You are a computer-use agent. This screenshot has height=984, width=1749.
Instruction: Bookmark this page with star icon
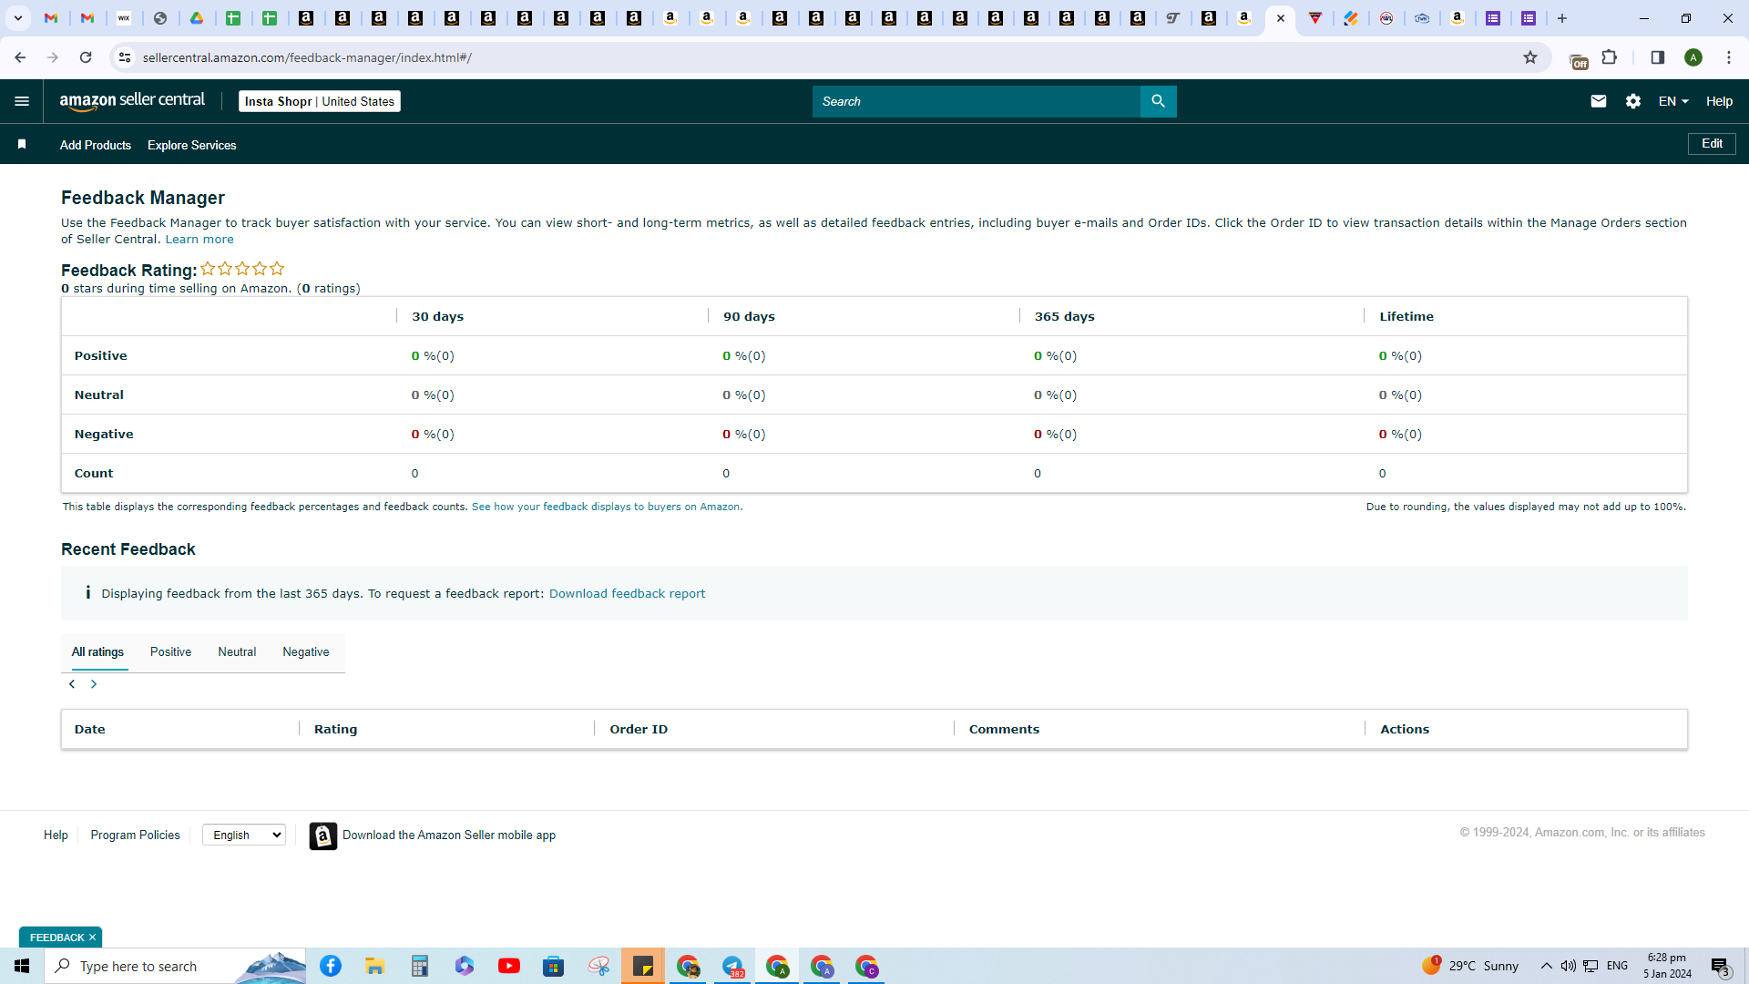pos(1530,57)
